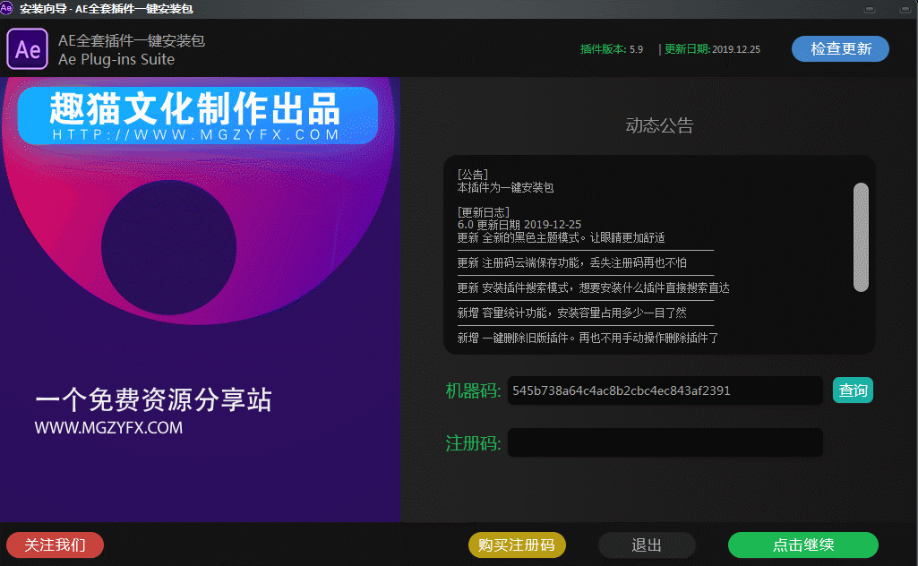Viewport: 918px width, 566px height.
Task: Minimize the installer window
Action: (x=869, y=9)
